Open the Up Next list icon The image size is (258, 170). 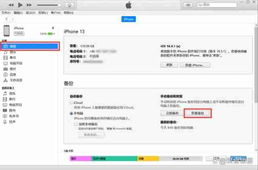click(x=188, y=5)
